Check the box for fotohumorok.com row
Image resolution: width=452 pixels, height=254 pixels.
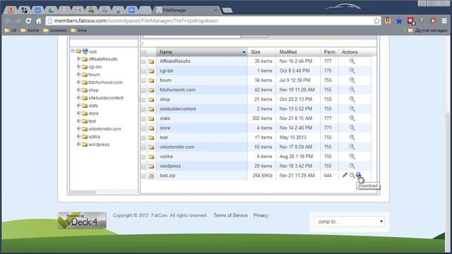pos(143,90)
